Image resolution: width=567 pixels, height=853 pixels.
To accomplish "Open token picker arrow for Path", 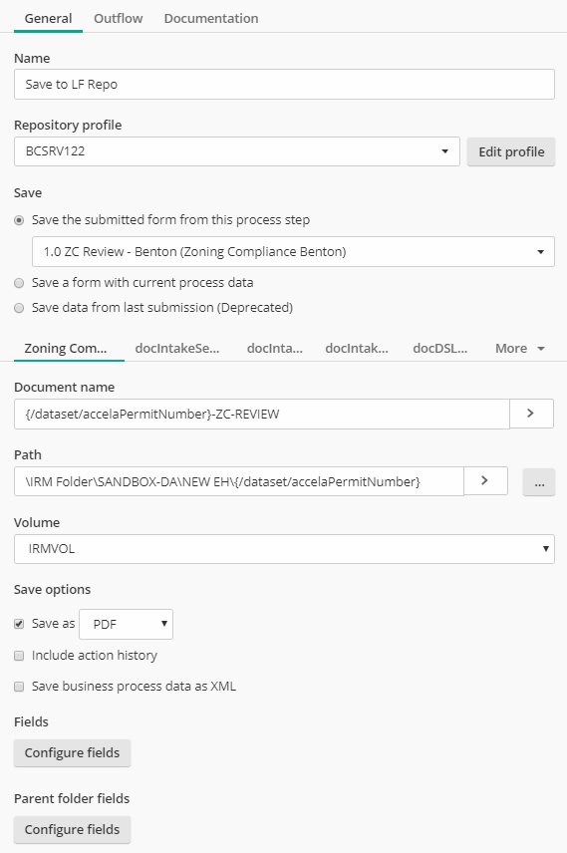I will 485,481.
